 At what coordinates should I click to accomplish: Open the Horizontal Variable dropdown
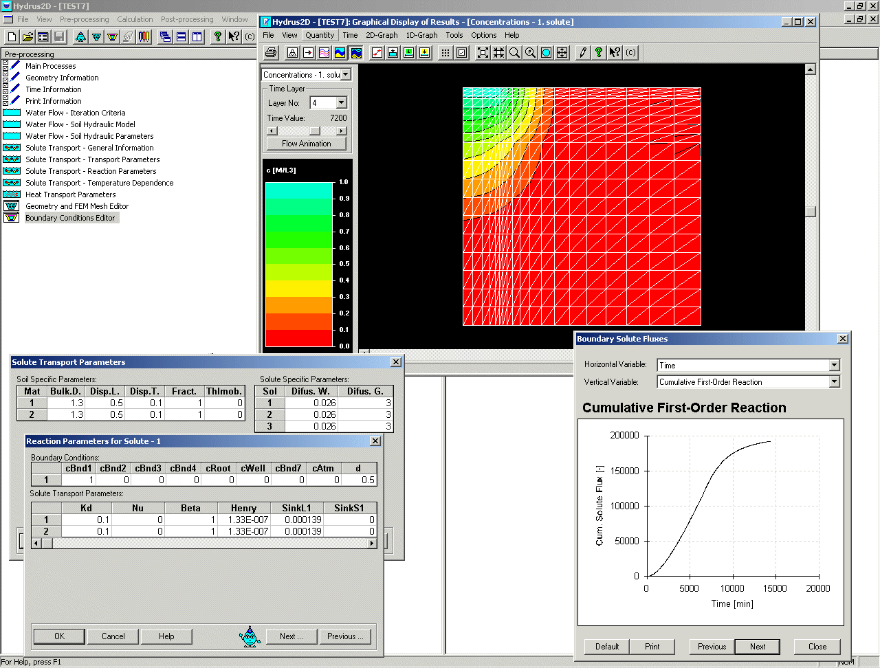(834, 365)
